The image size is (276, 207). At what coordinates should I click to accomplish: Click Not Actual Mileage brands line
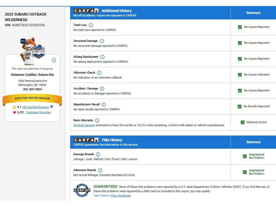pos(104,175)
